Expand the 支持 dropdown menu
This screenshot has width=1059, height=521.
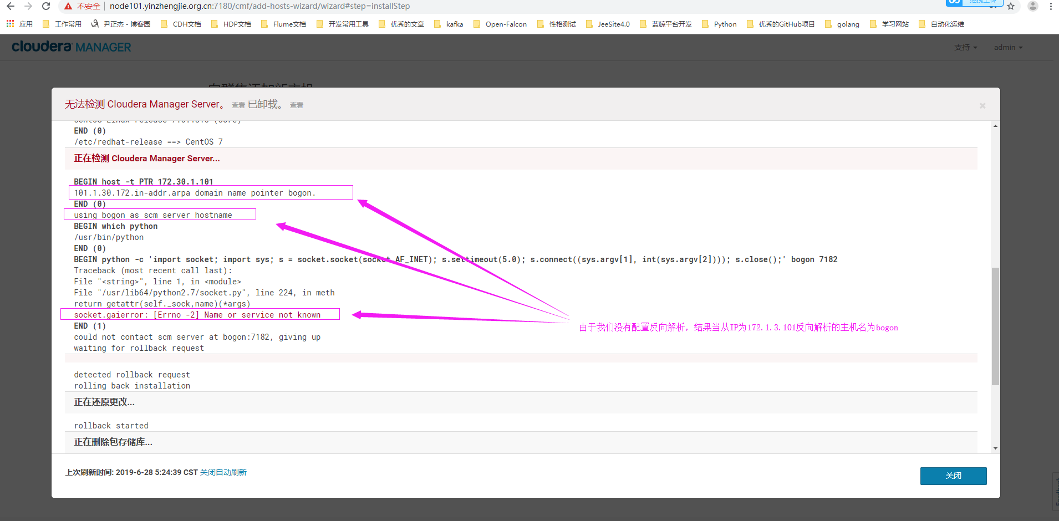click(x=965, y=47)
